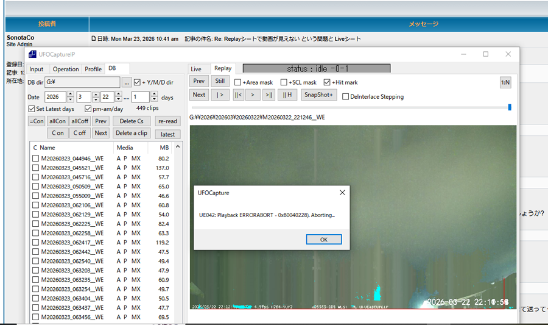The image size is (548, 325).
Task: Increase the year value with up stepper
Action: (x=71, y=94)
